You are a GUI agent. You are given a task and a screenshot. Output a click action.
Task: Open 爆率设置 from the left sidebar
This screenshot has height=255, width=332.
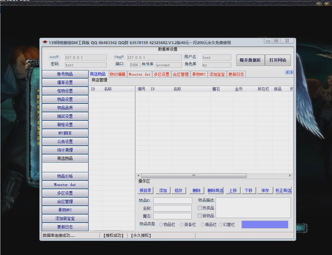tap(65, 82)
